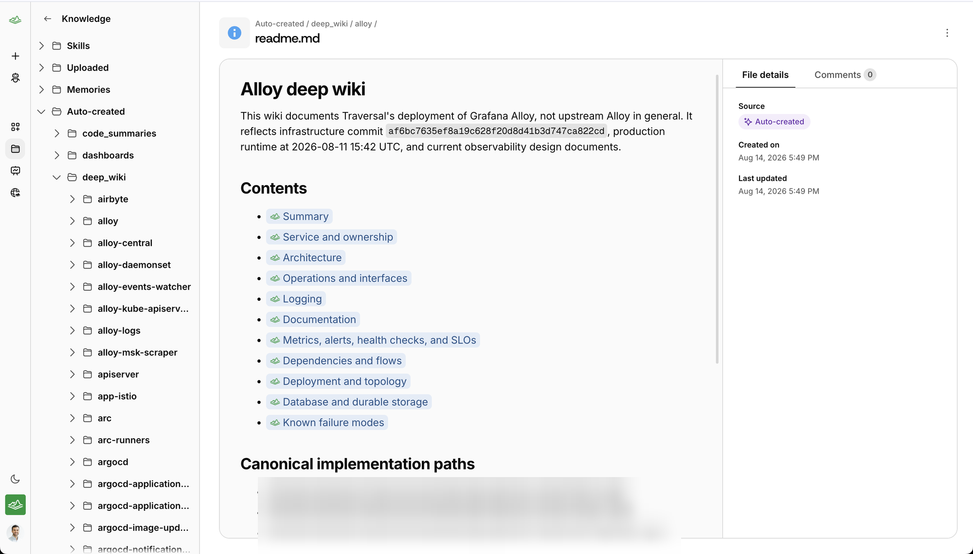The image size is (973, 554).
Task: Click the commit hash af6bc7635ef8... code text
Action: [x=496, y=131]
